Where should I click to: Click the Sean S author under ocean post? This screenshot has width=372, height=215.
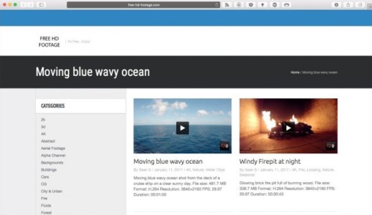[145, 170]
